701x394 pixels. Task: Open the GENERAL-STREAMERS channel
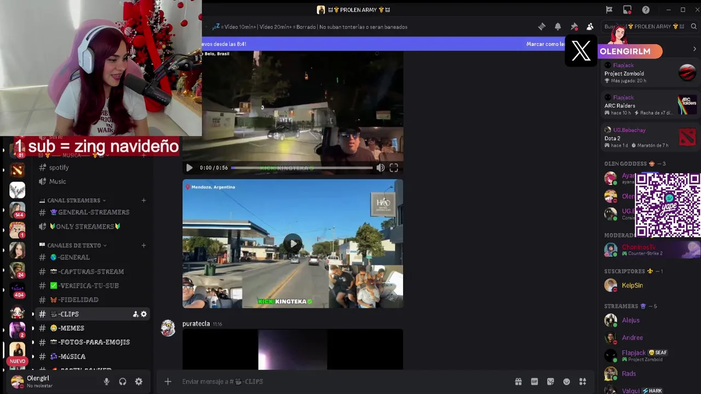(x=91, y=212)
